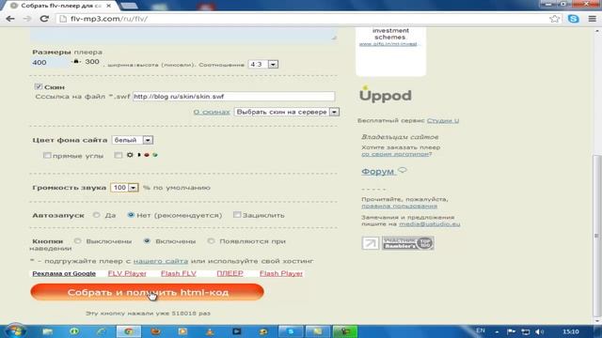Viewport: 602px width, 338px height.
Task: Open the Громкость звука 100 dropdown
Action: pyautogui.click(x=124, y=188)
